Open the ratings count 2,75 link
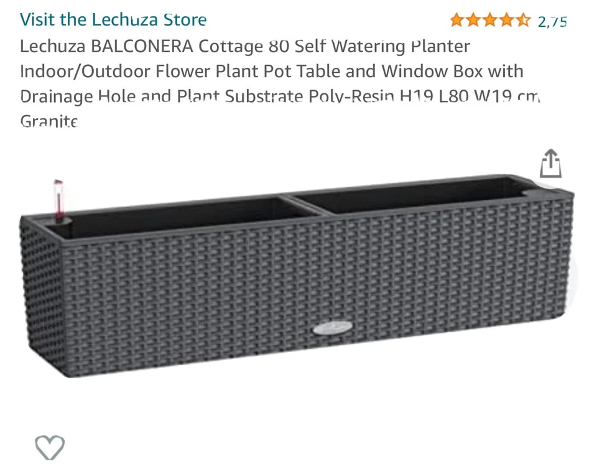 [552, 22]
